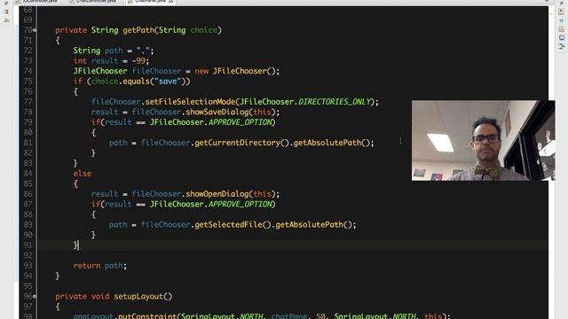Click the "save" string literal on line 75
The image size is (568, 319).
[x=168, y=82]
